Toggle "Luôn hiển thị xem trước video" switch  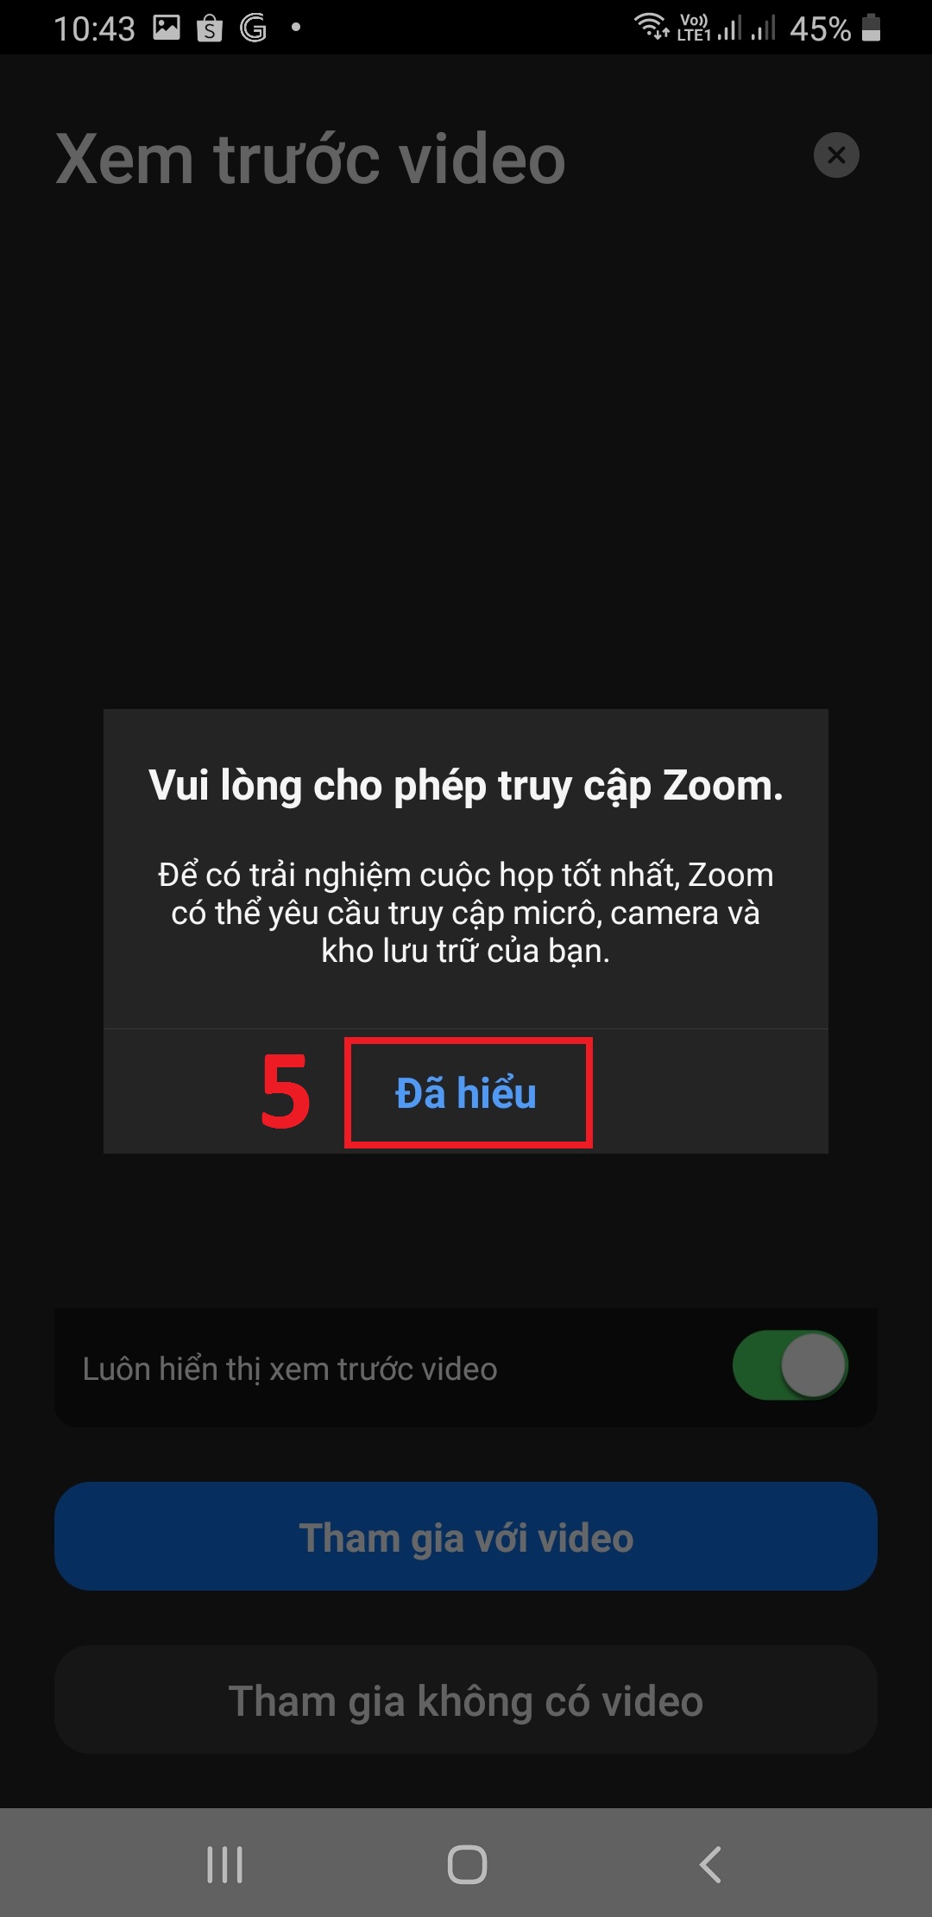790,1365
